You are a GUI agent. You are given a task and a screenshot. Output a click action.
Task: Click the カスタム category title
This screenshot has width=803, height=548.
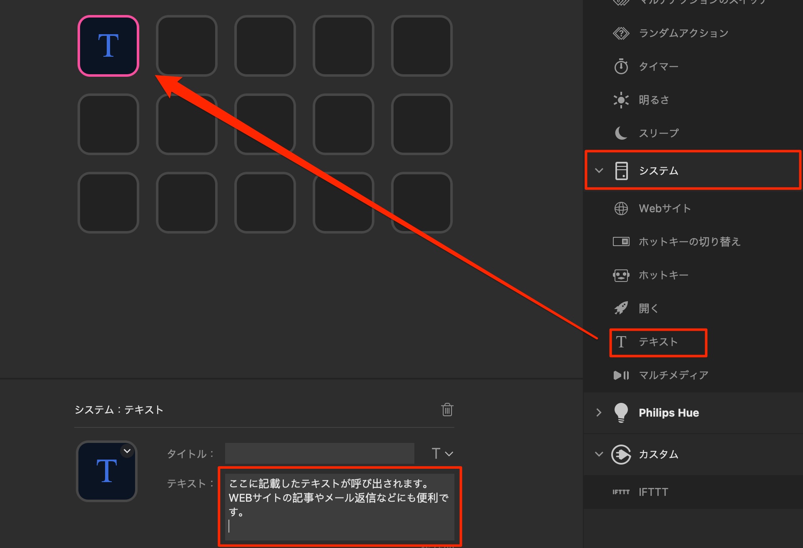(x=658, y=454)
